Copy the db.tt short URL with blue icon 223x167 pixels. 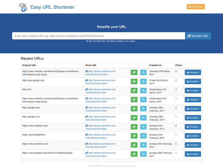tap(143, 136)
